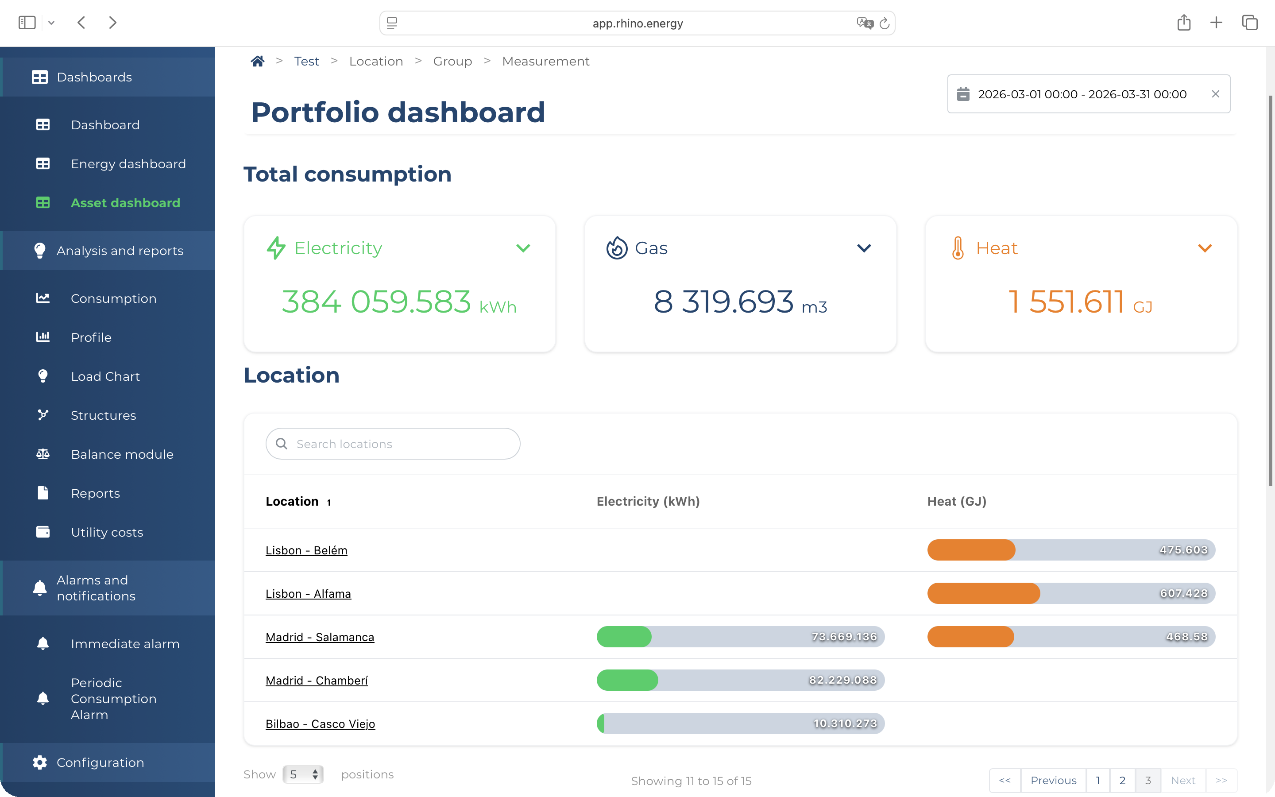Go back in browser history
Viewport: 1275px width, 797px height.
coord(81,22)
